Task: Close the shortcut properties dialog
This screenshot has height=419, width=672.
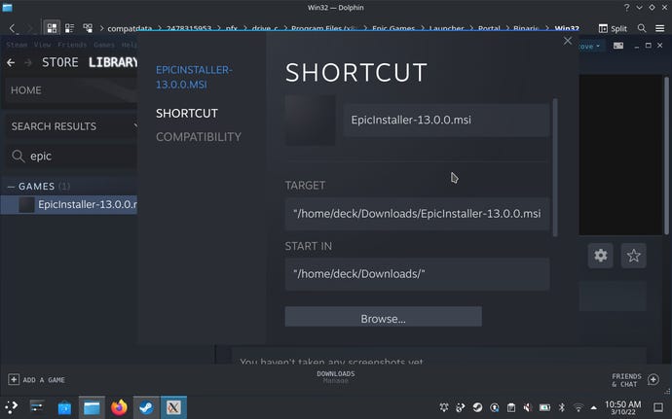Action: pos(568,41)
